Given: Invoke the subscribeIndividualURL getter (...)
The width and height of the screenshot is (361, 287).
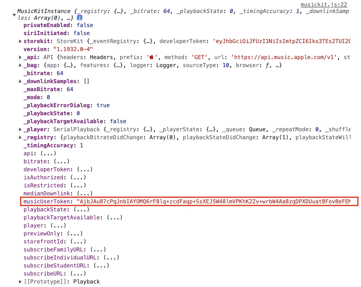Looking at the screenshot, I should click(111, 257).
